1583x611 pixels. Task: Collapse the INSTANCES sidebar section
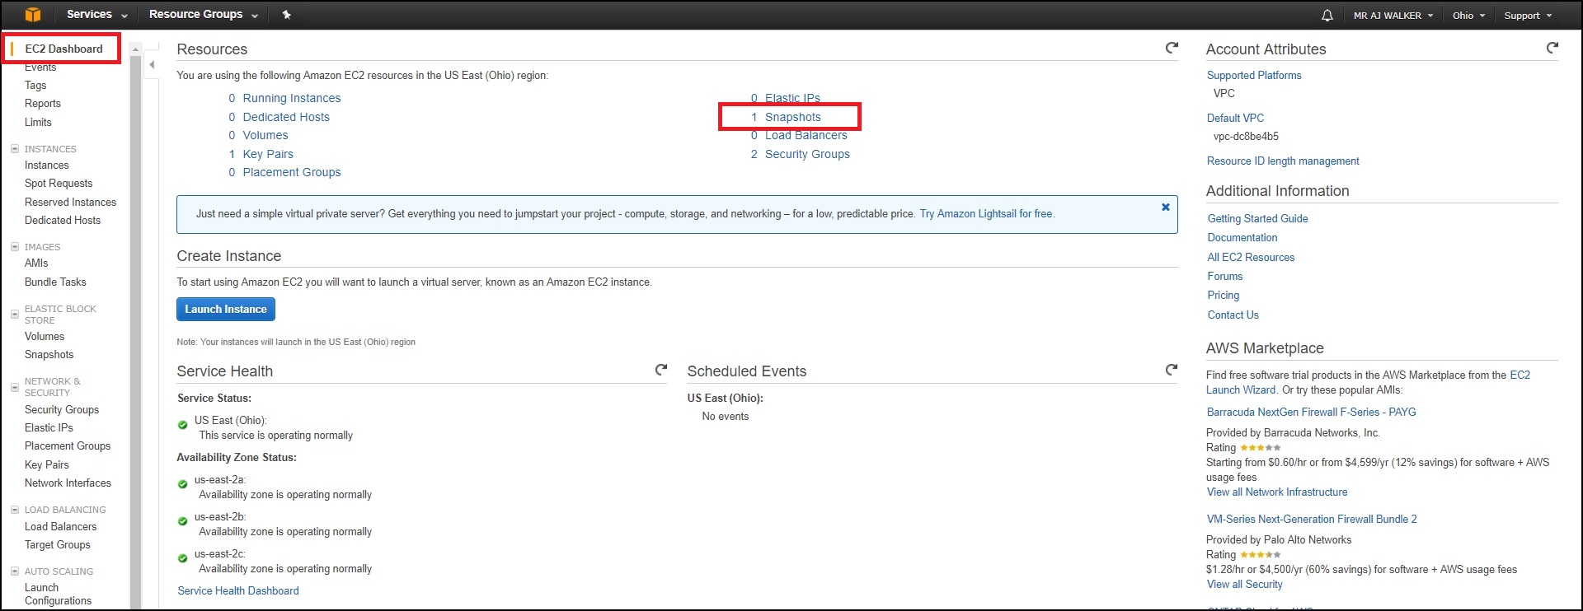[15, 149]
